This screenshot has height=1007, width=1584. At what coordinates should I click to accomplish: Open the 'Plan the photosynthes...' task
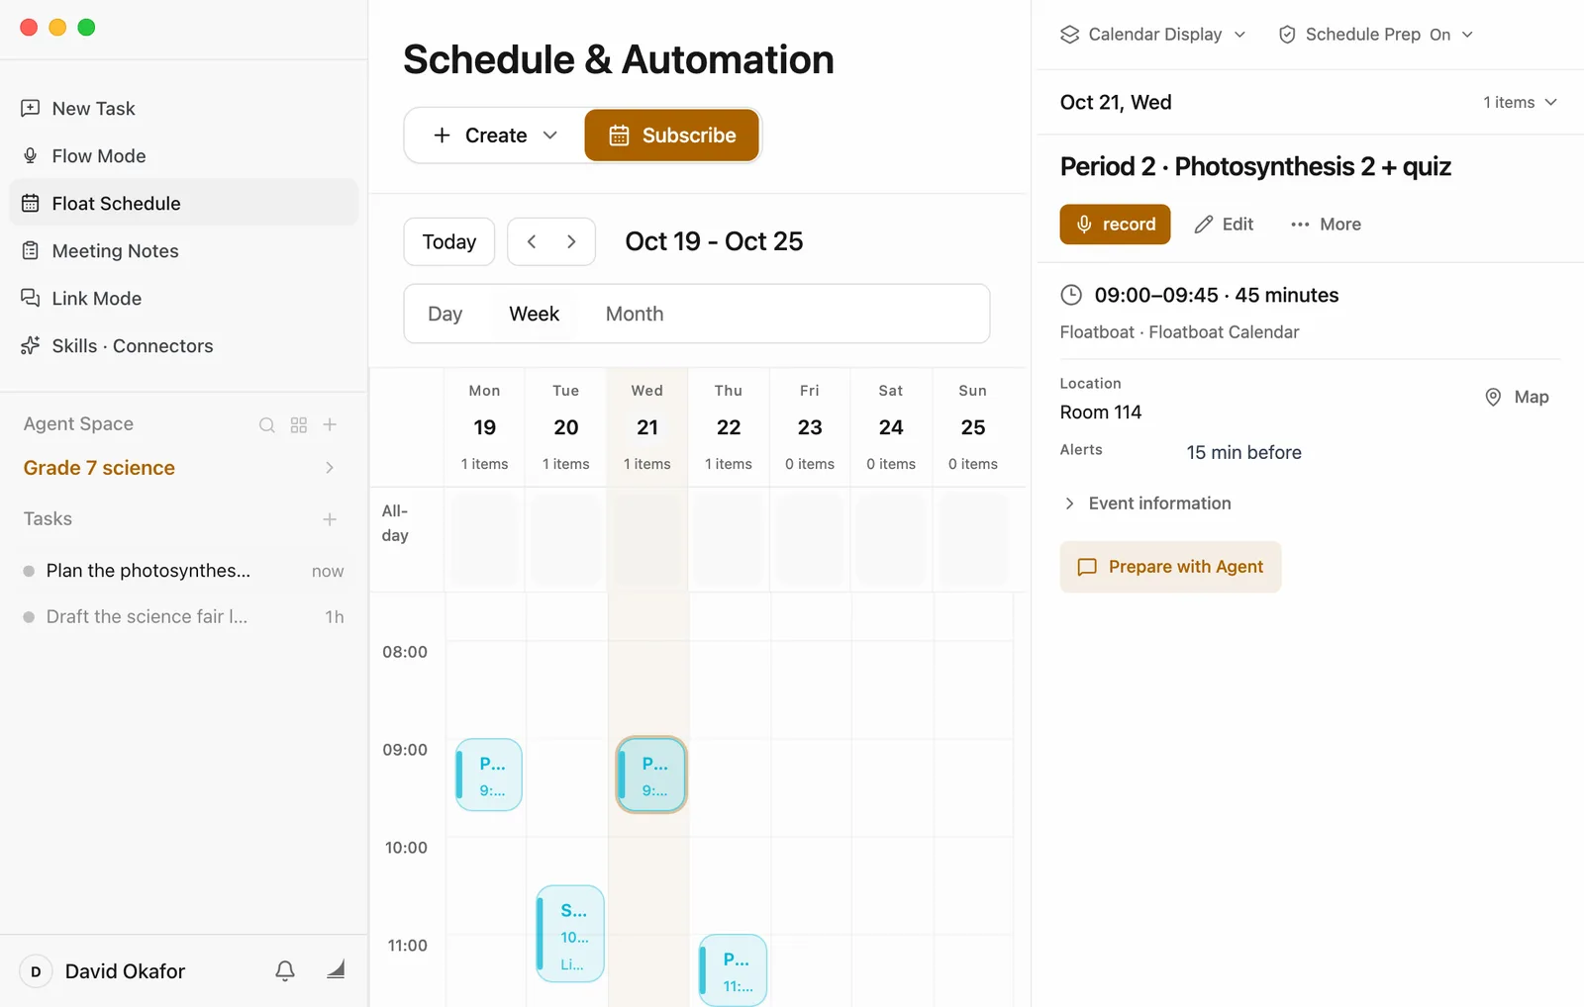(x=183, y=571)
